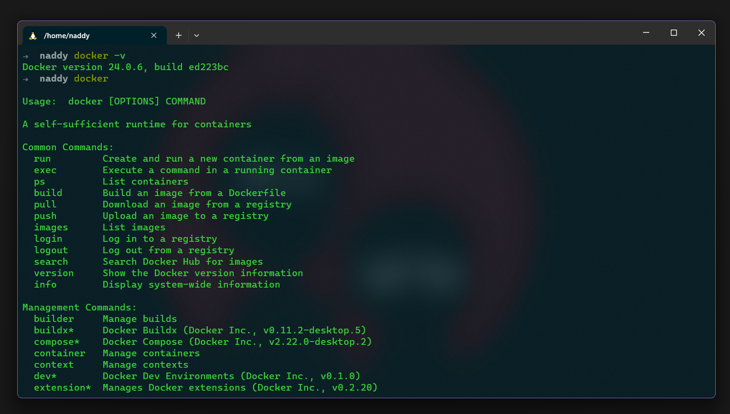
Task: Click the docker command text in the prompt
Action: click(x=91, y=78)
